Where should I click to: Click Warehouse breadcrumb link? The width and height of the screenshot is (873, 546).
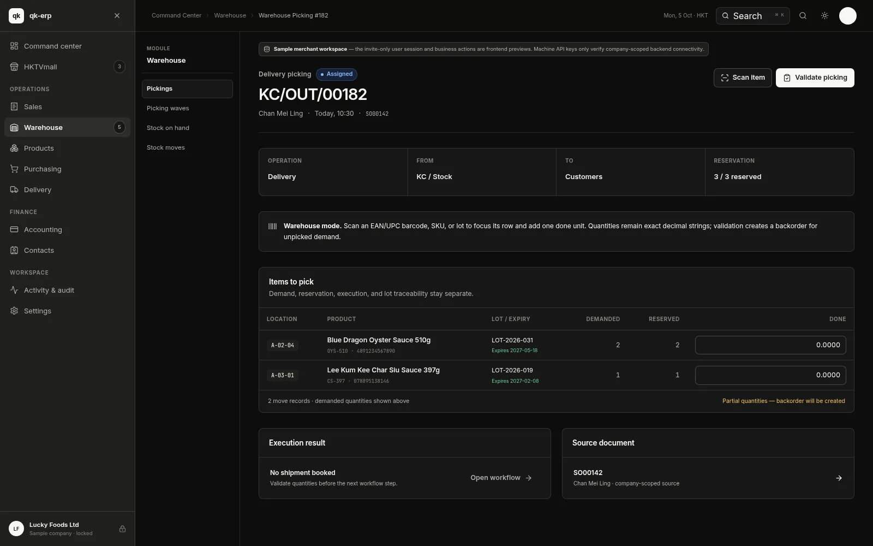click(230, 15)
